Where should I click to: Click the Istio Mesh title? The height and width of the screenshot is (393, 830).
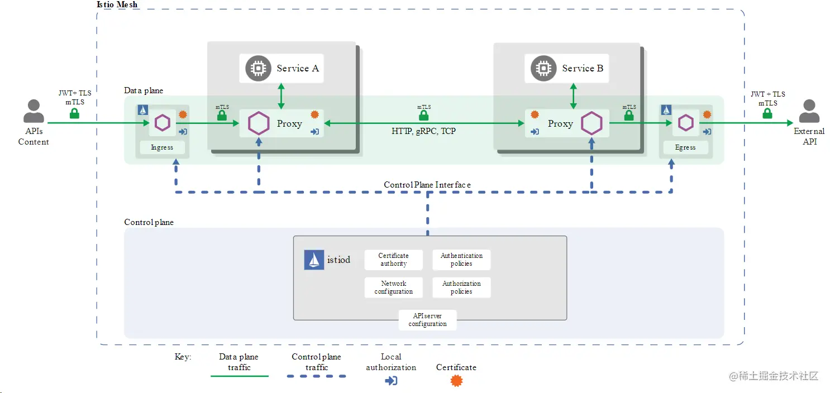tap(117, 4)
